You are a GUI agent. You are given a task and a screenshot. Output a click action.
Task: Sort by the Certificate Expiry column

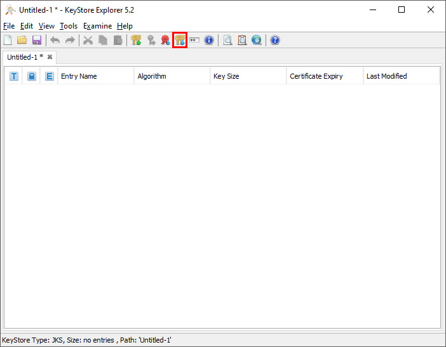[325, 76]
